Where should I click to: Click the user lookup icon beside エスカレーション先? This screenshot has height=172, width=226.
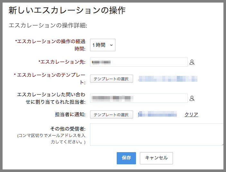coord(192,62)
